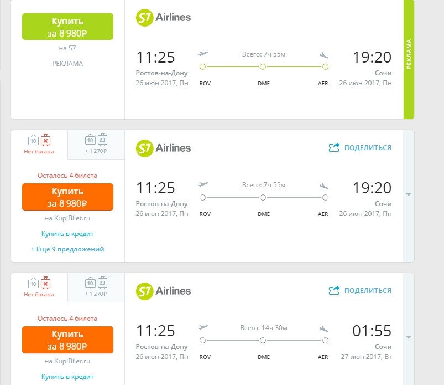
Task: Click the S7 Airlines logo on the 14h 30m ticket
Action: click(163, 291)
